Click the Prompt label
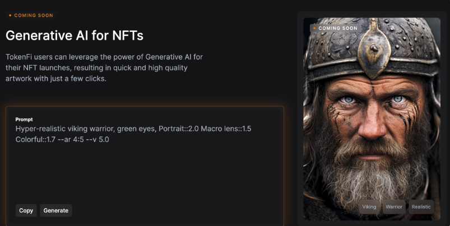450x226 pixels. click(x=24, y=120)
